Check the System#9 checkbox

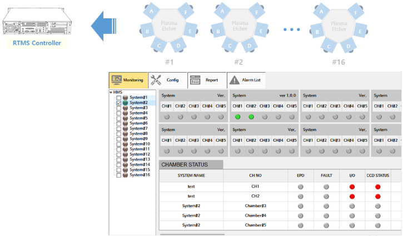119,139
